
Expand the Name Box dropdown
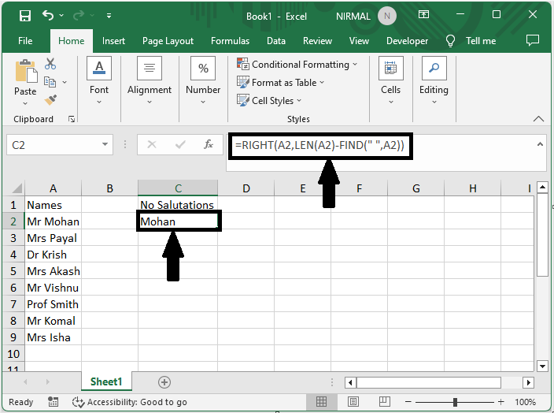[x=106, y=145]
